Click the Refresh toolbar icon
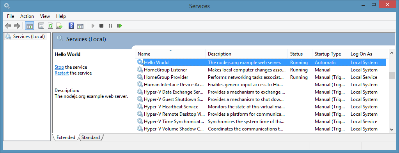399x153 pixels. click(50, 26)
